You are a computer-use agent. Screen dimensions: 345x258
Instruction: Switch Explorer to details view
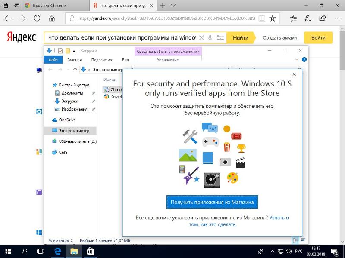tap(295, 240)
